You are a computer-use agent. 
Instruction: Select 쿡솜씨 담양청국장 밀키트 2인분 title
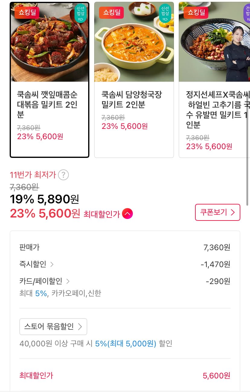(132, 100)
